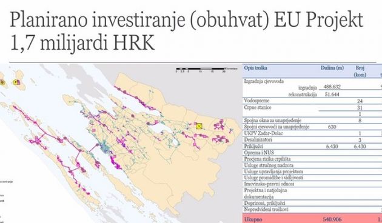
Task: Select the 'UKPV Zadar-Dolac' row label
Action: 264,133
